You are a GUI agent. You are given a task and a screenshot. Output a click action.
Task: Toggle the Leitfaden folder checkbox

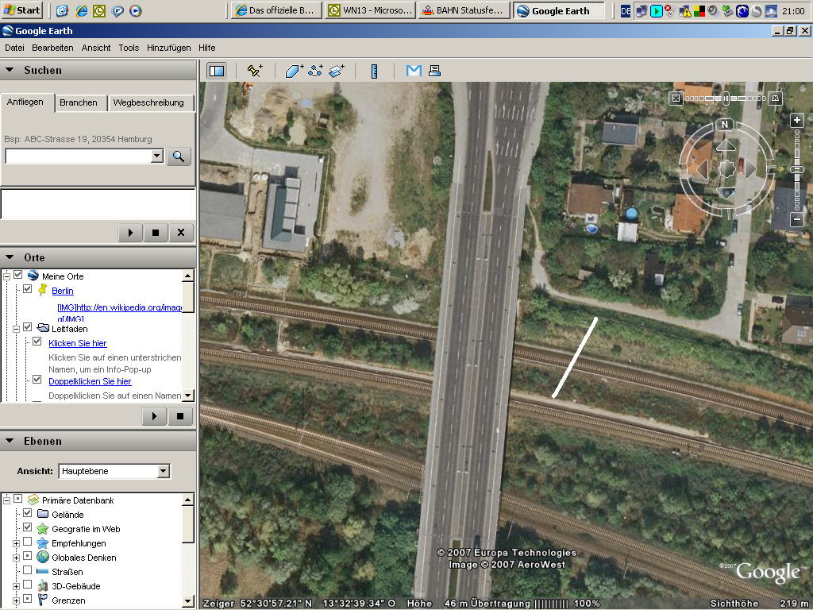coord(28,327)
